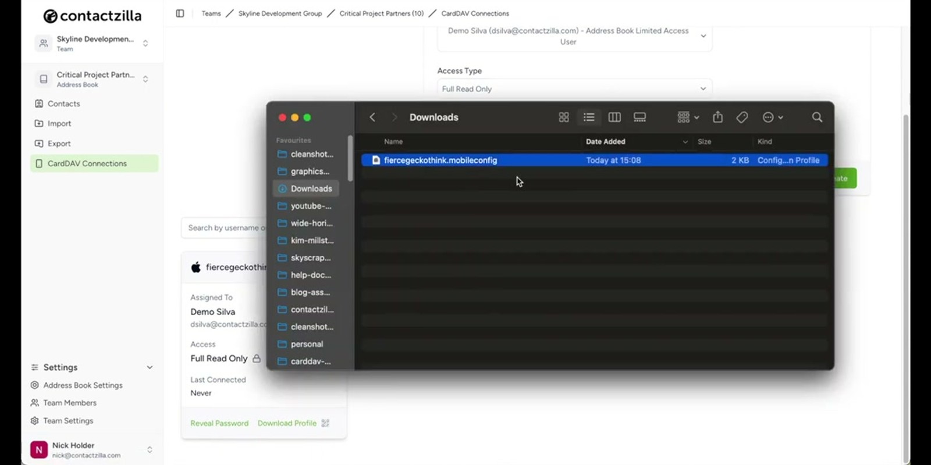
Task: Open help-doc folder in Finder sidebar
Action: (305, 275)
